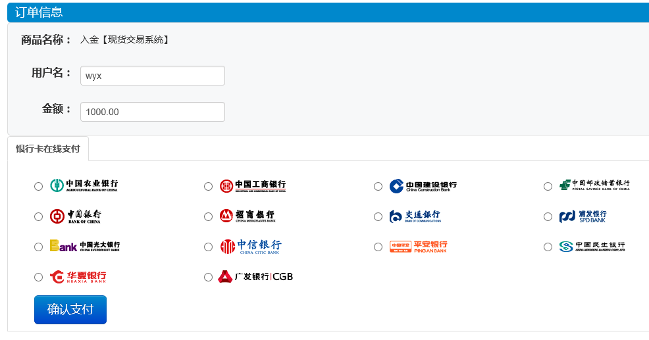Image resolution: width=649 pixels, height=340 pixels.
Task: Select the China CITIC Bank radio button
Action: [208, 247]
